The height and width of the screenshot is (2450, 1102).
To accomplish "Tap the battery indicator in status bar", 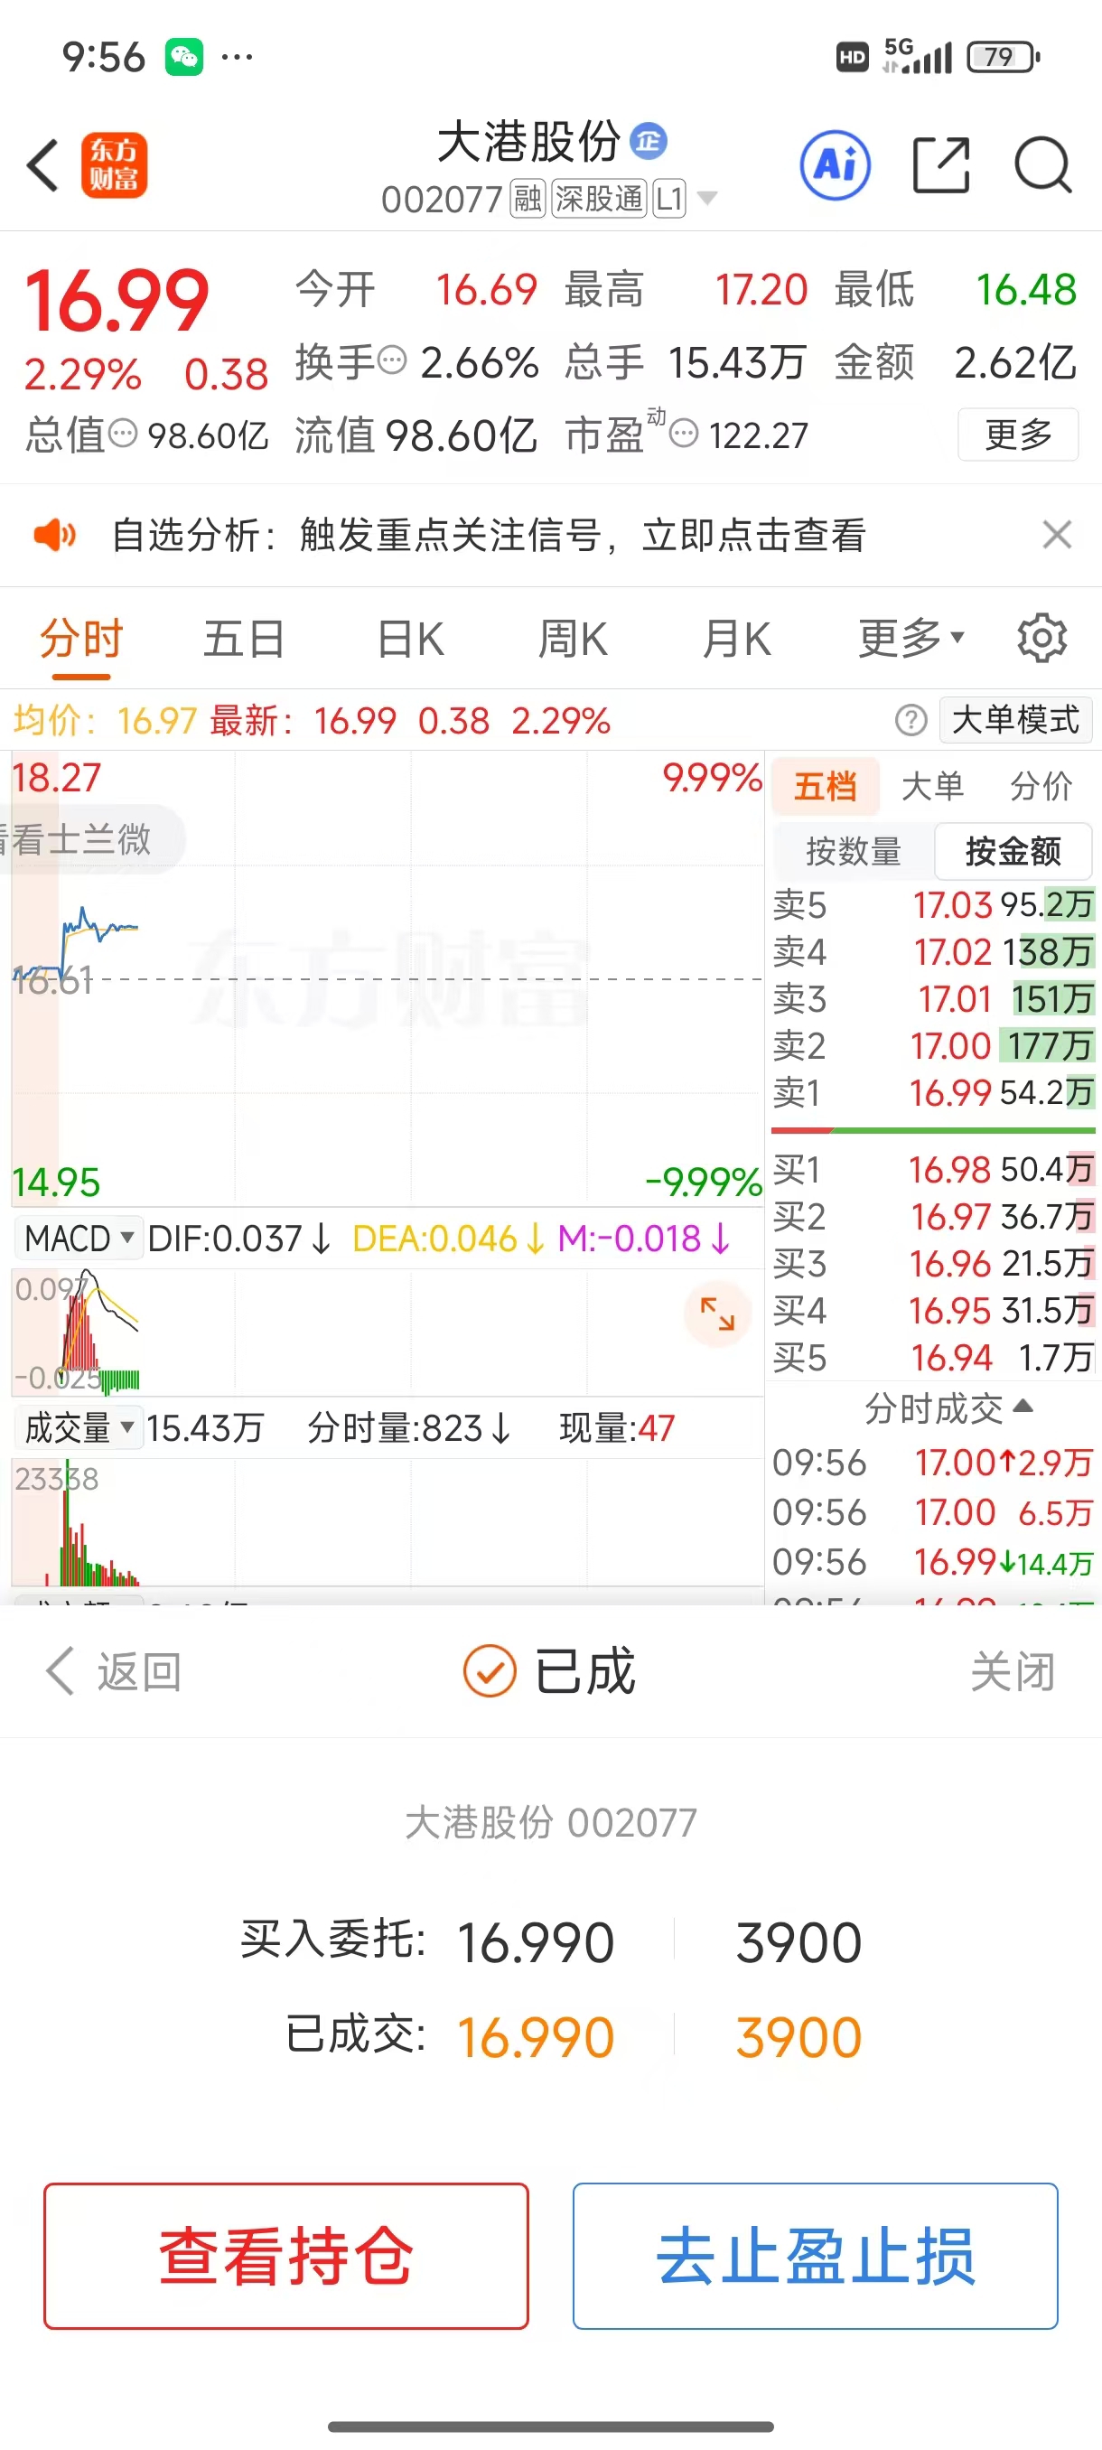I will (x=1004, y=57).
